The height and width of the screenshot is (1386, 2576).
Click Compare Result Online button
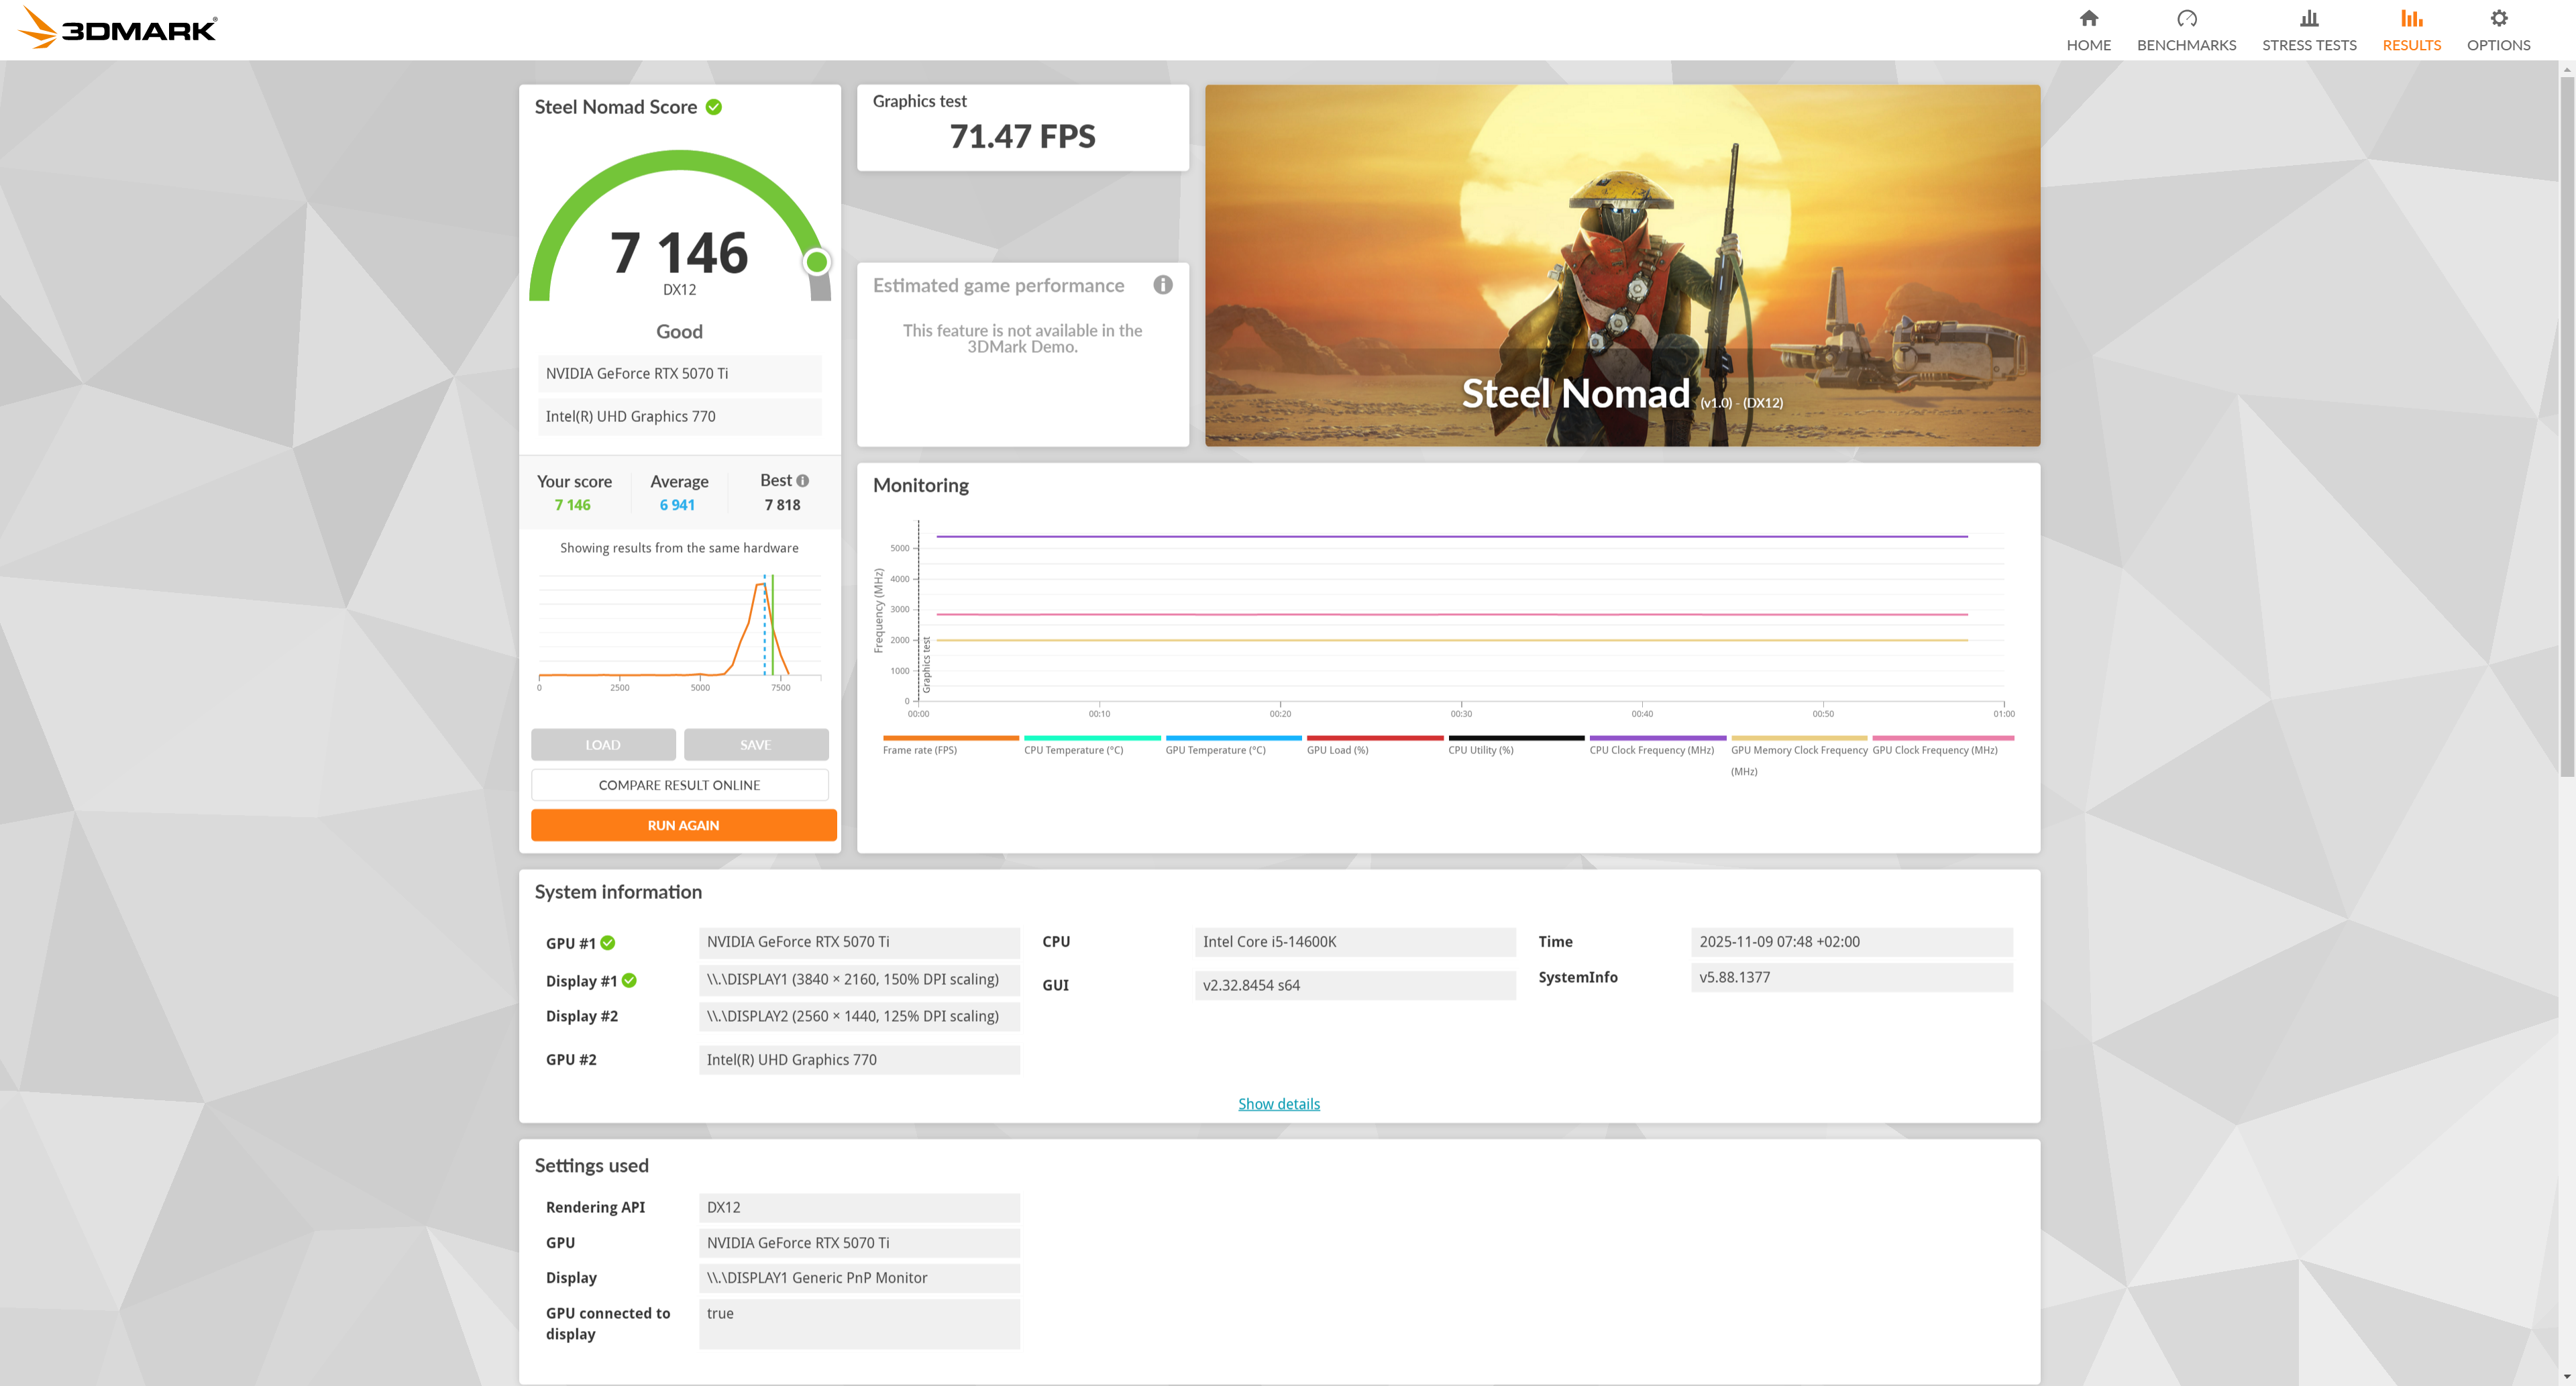pos(679,785)
